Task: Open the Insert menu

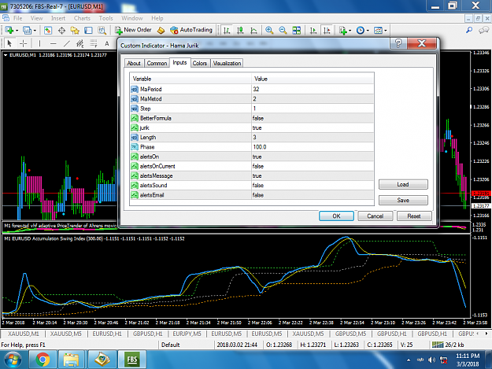Action: pos(58,18)
